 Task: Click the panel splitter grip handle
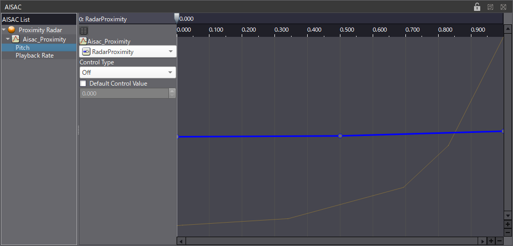click(78, 130)
